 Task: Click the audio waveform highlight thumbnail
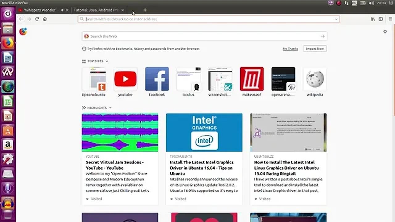120,133
